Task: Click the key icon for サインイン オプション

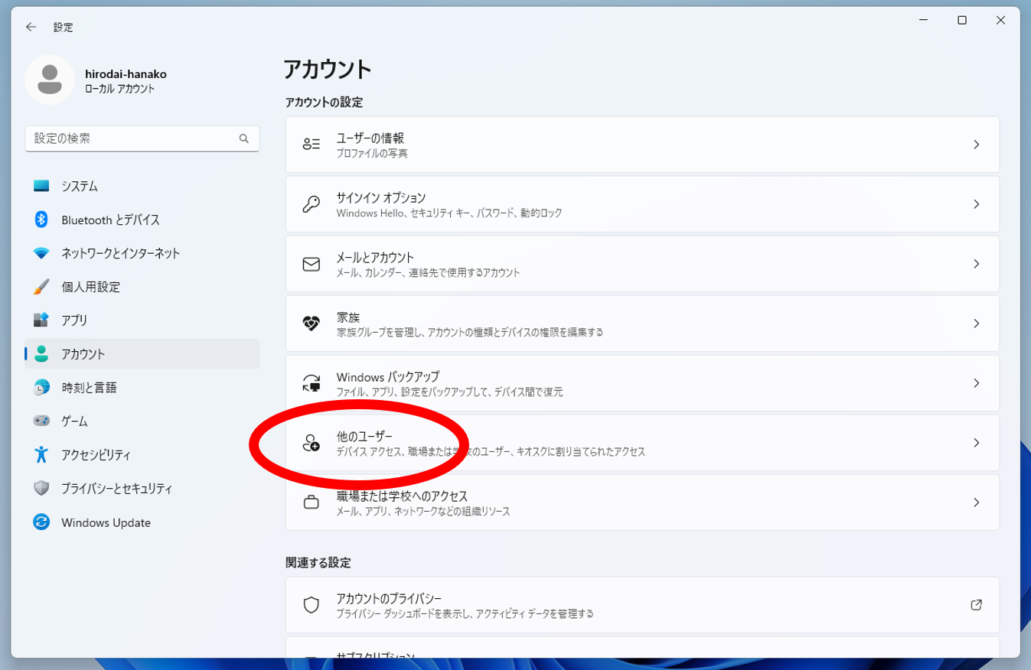Action: tap(311, 204)
